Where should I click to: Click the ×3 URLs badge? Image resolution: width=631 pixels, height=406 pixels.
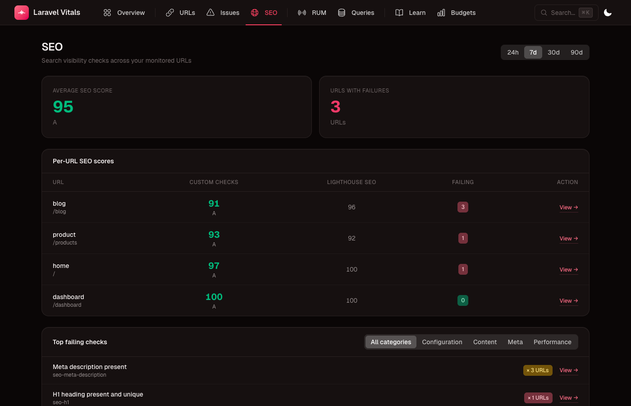[538, 370]
